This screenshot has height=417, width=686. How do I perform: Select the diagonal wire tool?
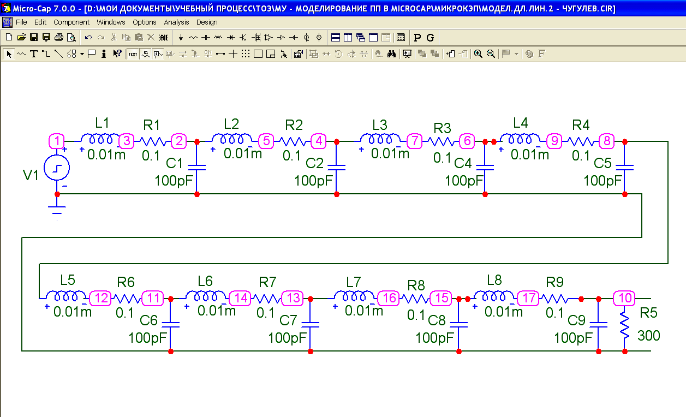pos(58,53)
